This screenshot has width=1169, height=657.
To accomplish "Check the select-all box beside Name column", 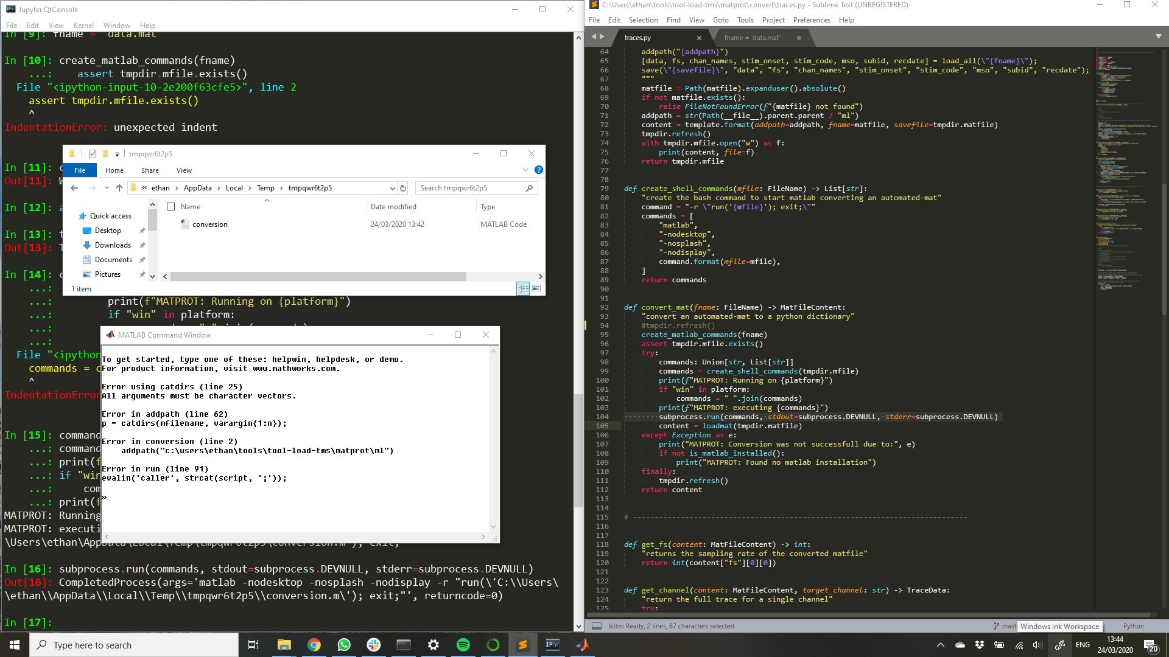I will pyautogui.click(x=171, y=207).
